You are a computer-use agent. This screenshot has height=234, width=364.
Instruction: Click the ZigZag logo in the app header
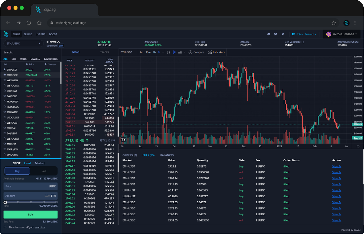point(6,34)
